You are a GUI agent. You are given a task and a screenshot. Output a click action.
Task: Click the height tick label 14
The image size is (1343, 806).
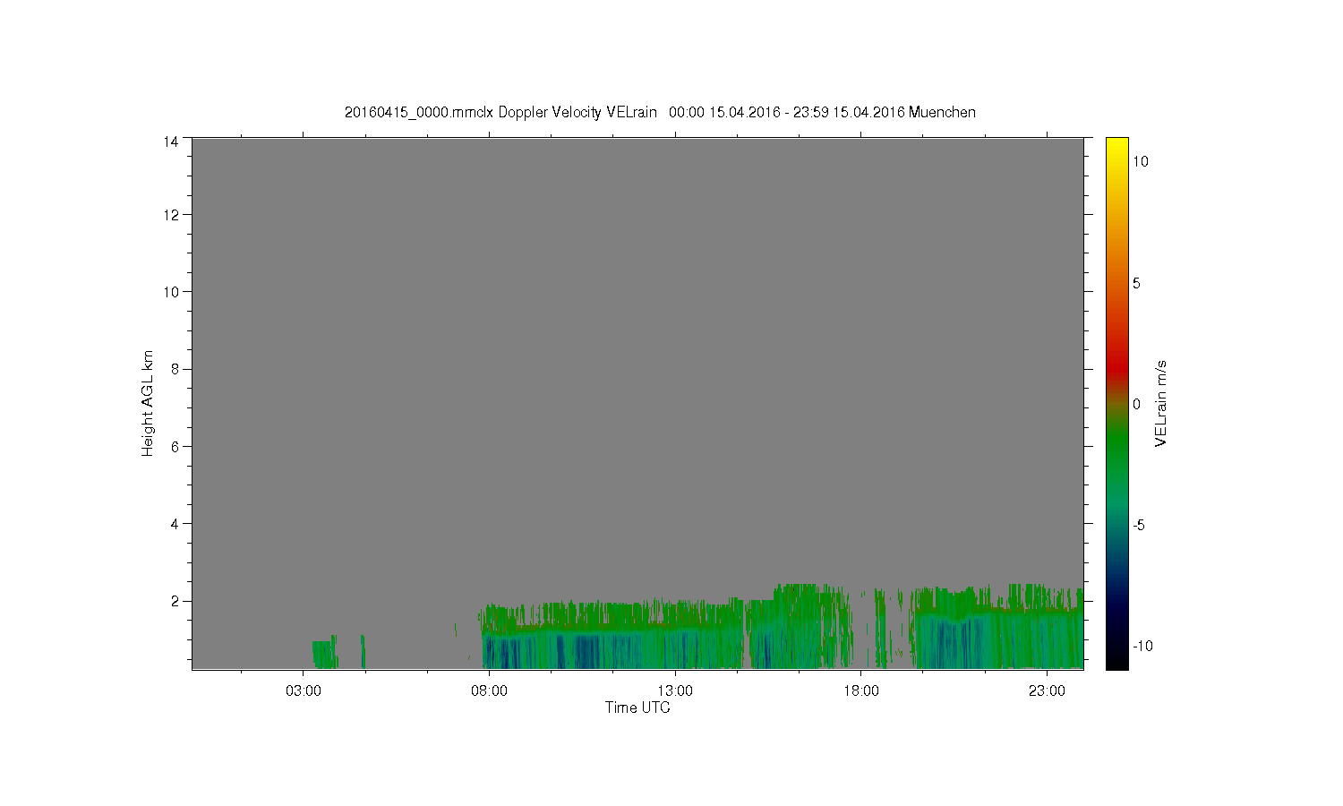(171, 141)
